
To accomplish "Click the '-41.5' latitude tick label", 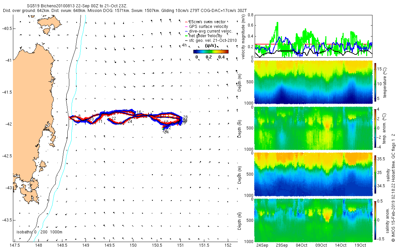I will point(7,92).
